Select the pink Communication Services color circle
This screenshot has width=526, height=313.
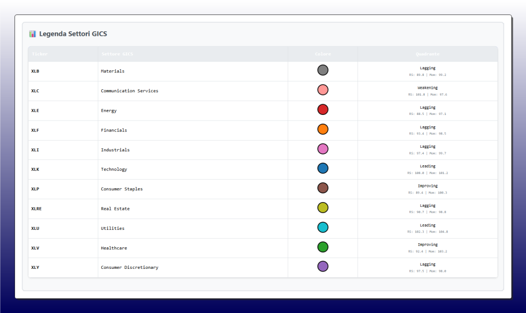coord(323,90)
